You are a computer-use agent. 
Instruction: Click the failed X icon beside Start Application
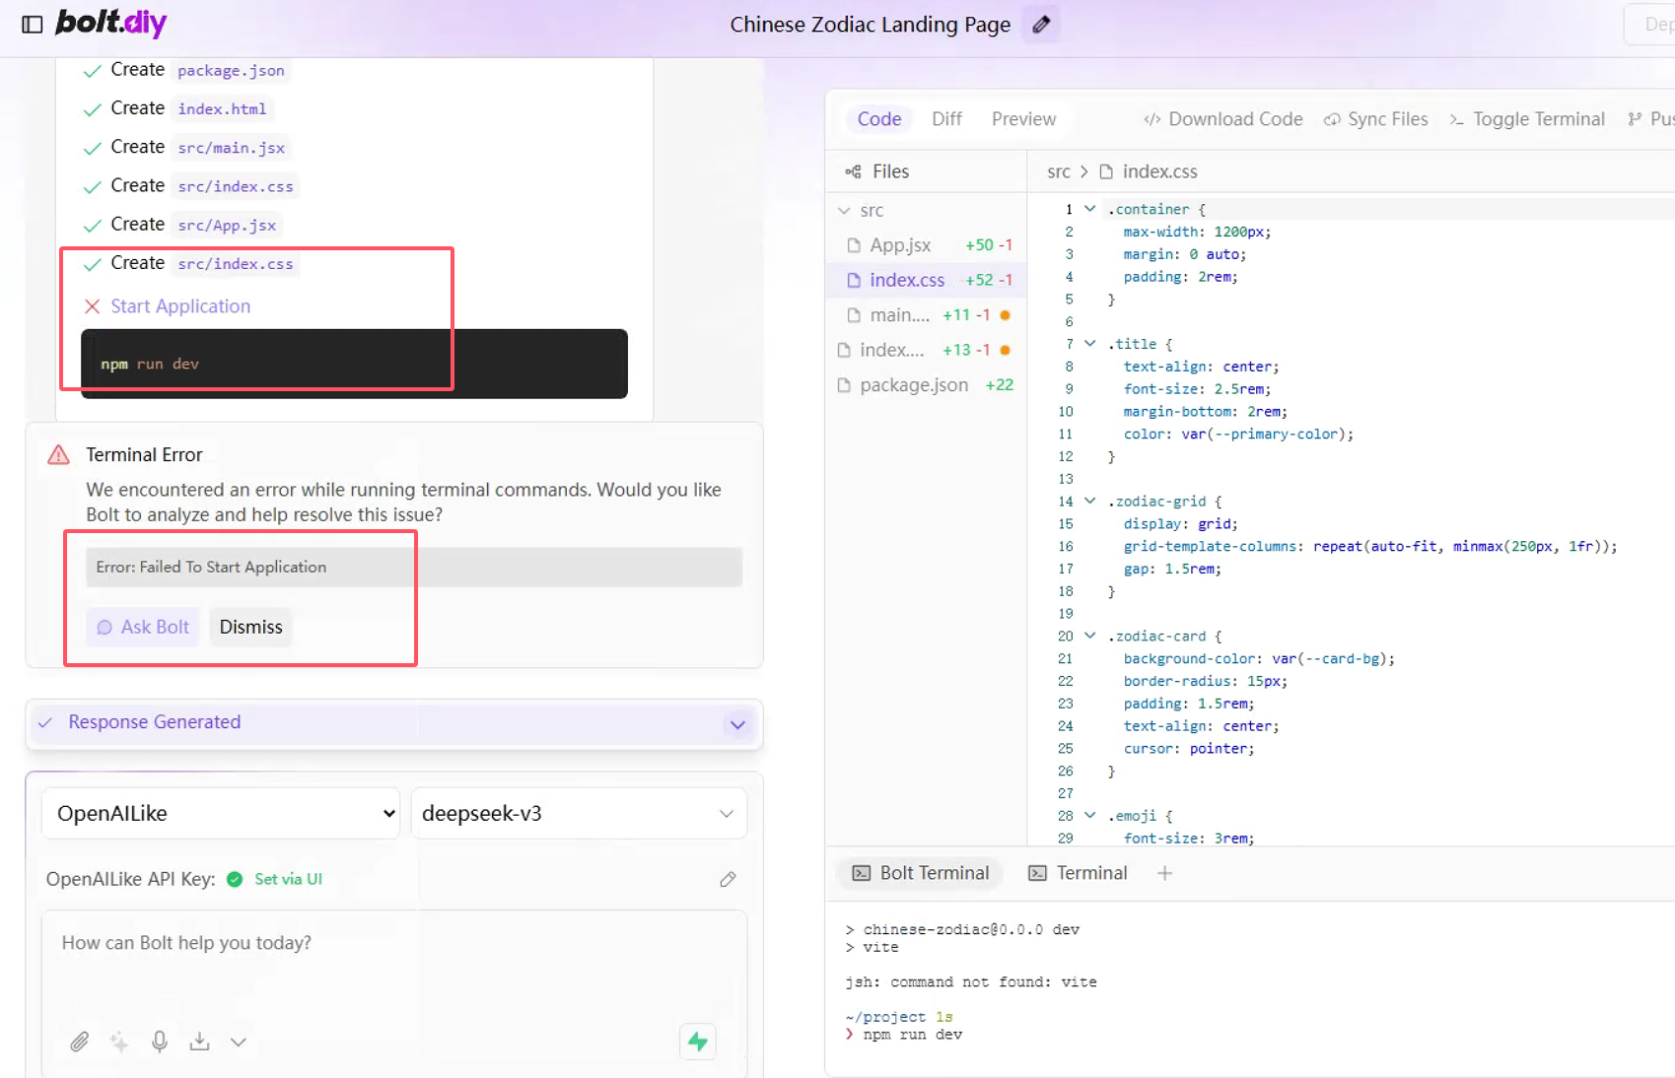tap(93, 306)
